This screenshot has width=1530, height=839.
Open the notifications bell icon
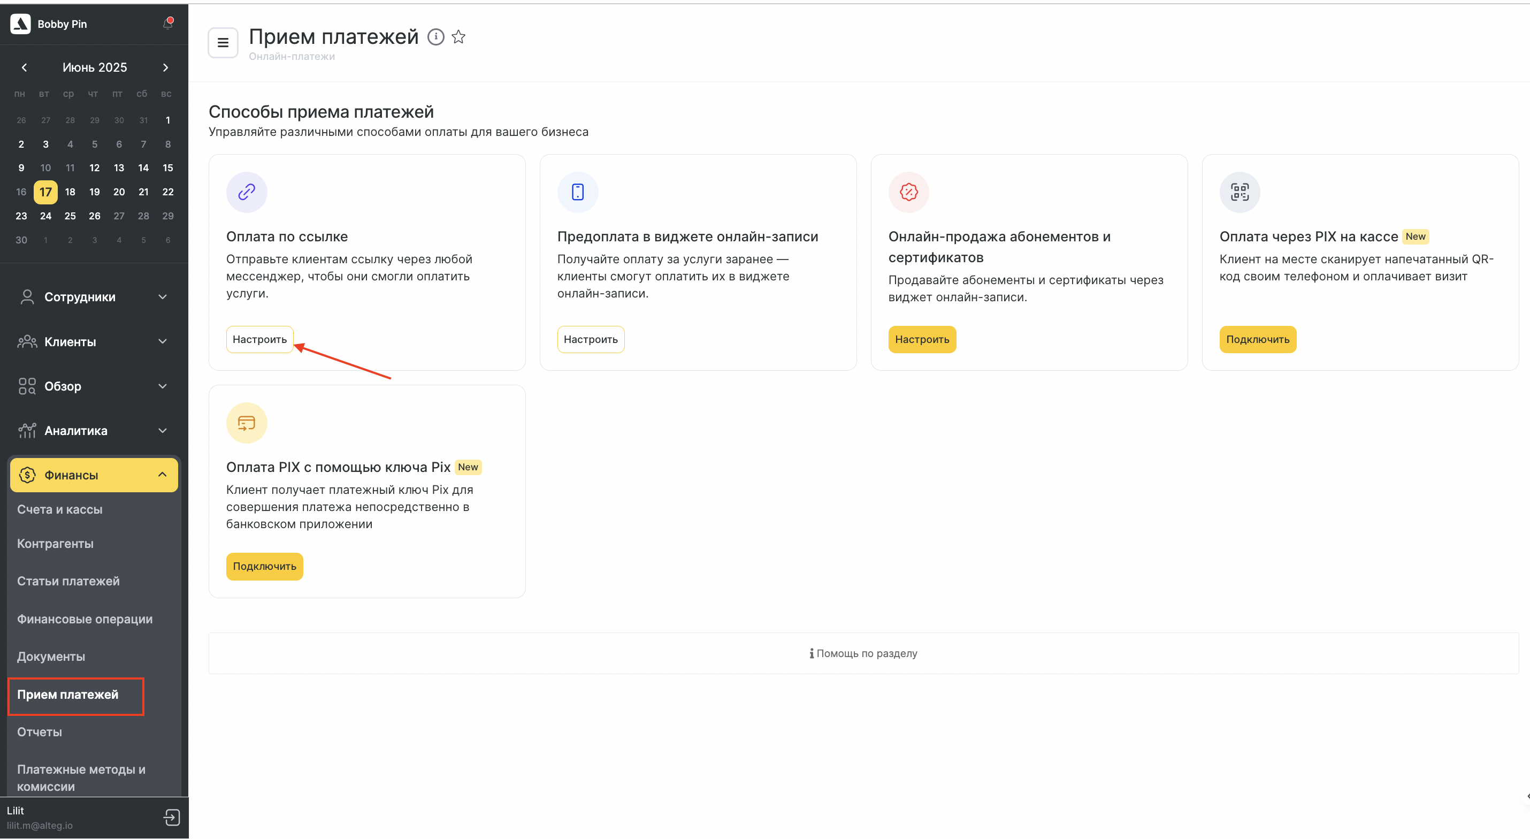[167, 24]
